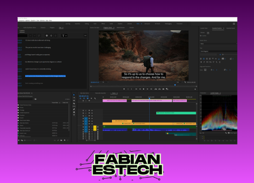Image resolution: width=254 pixels, height=183 pixels.
Task: Click the caption settings gear icon
Action: (x=47, y=35)
